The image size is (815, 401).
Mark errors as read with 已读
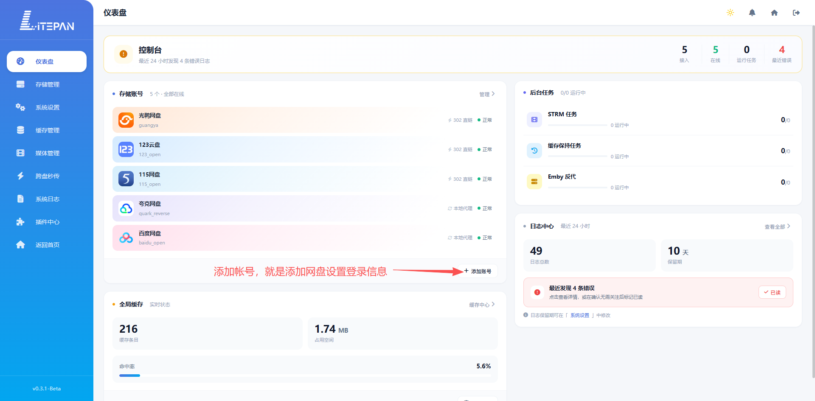point(772,292)
